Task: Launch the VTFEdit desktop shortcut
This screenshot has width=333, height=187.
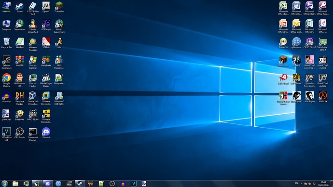Action: pos(46,43)
